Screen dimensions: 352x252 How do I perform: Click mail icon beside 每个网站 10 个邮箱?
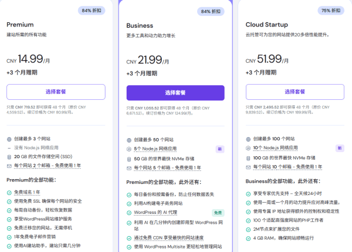point(248,167)
